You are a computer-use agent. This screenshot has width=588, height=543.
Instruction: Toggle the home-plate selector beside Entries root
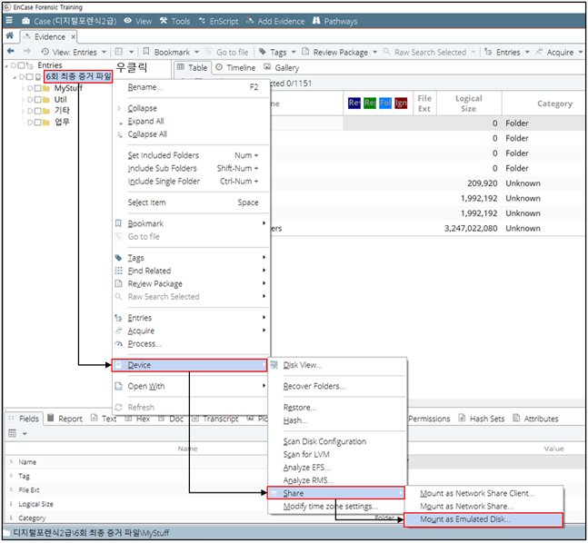coord(14,65)
